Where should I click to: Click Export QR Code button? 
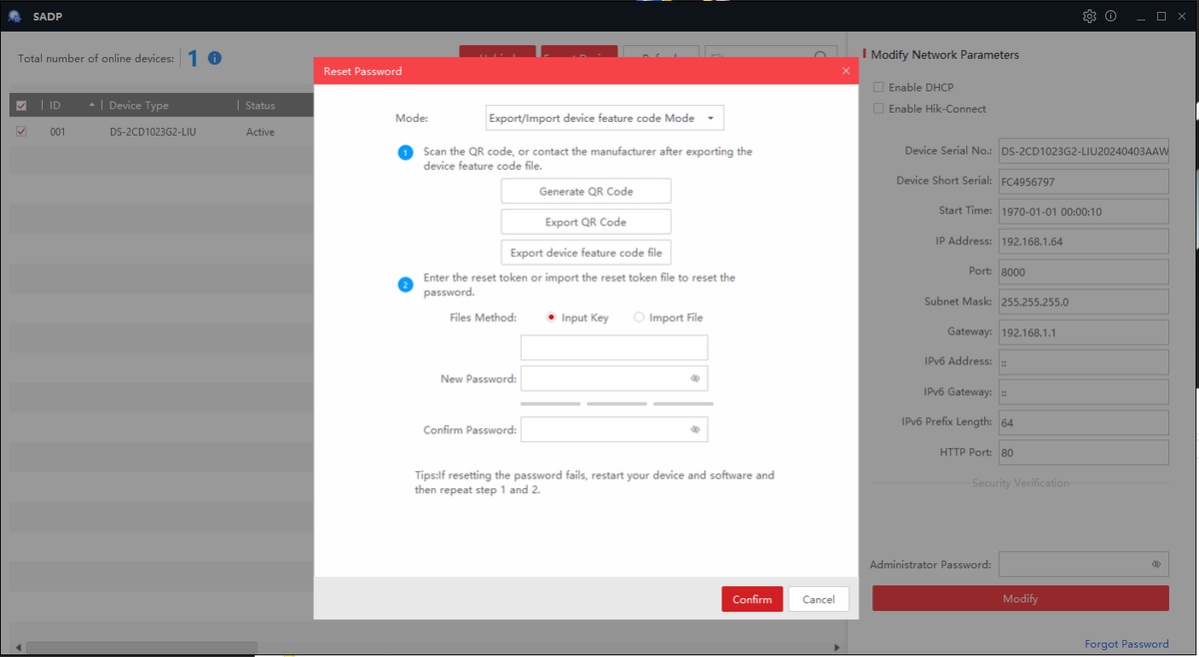[x=587, y=222]
